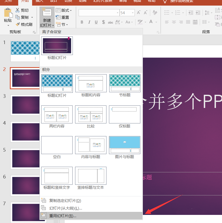Select slide 5 thumbnail

tap(25, 159)
